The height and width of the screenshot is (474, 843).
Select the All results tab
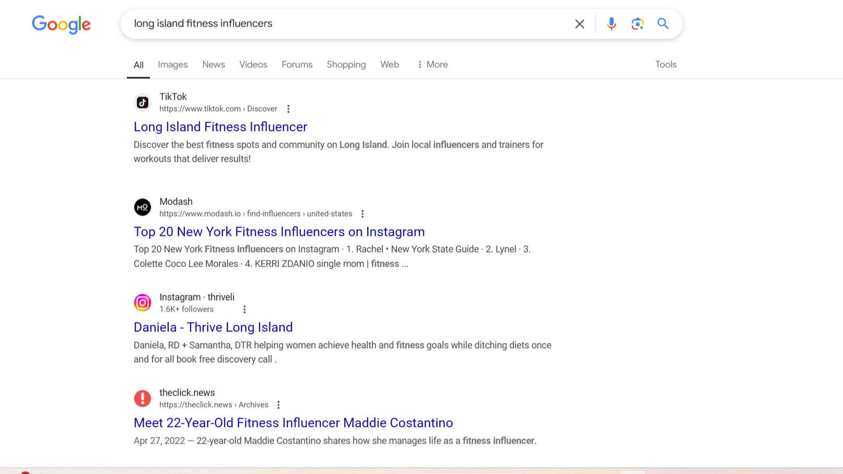point(138,65)
